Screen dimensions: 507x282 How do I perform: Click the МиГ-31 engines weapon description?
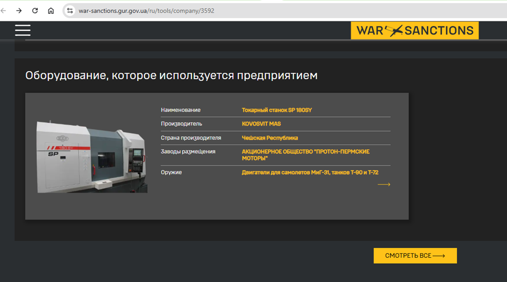[310, 173]
